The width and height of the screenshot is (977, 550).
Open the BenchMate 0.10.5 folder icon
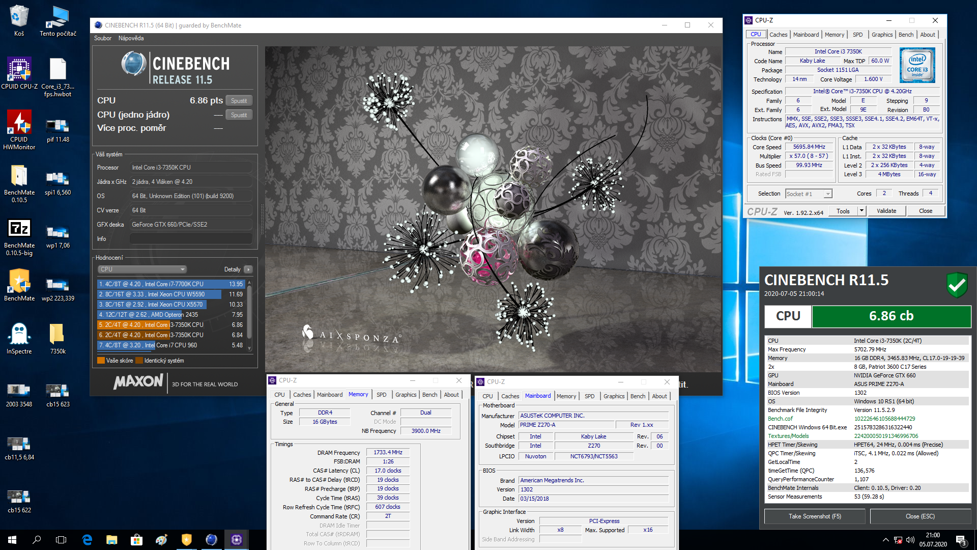coord(19,183)
